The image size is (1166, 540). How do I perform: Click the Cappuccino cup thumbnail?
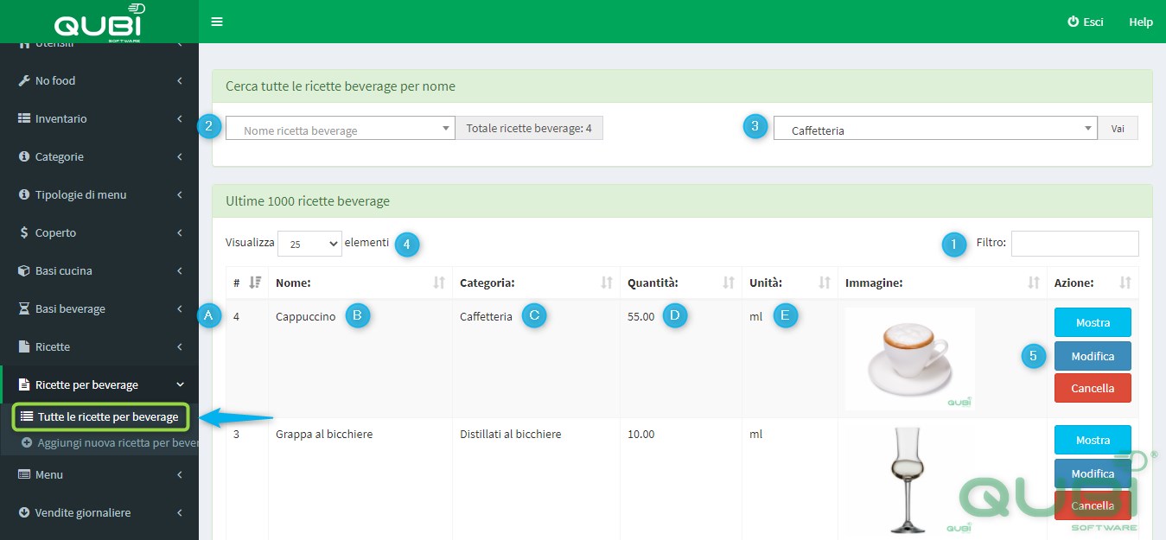(910, 359)
